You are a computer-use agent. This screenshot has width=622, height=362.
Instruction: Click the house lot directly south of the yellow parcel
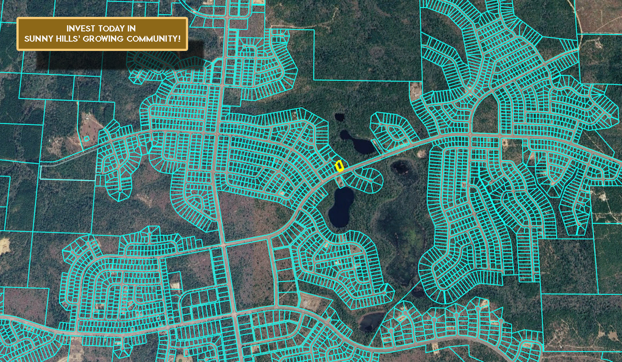(x=340, y=181)
